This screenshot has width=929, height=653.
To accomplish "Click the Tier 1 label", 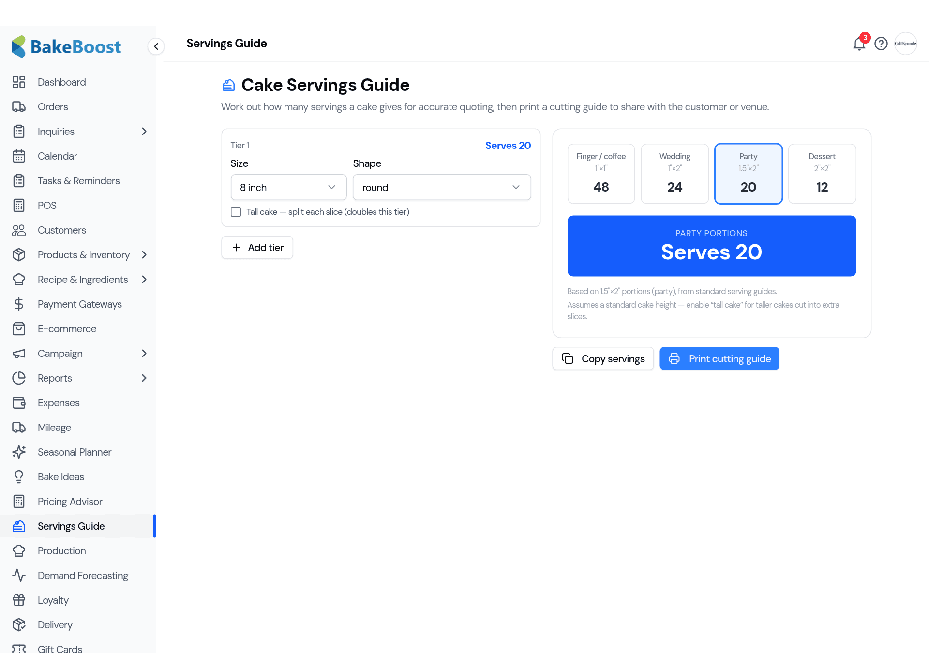I will (x=240, y=145).
